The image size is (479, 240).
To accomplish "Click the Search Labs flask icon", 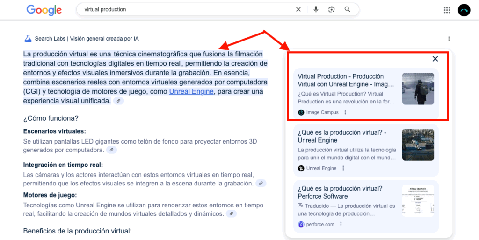I will [28, 39].
